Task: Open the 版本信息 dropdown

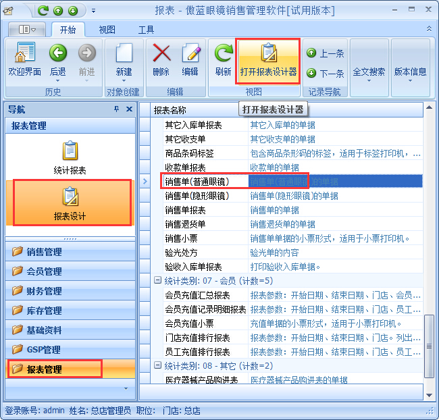Action: pos(410,72)
